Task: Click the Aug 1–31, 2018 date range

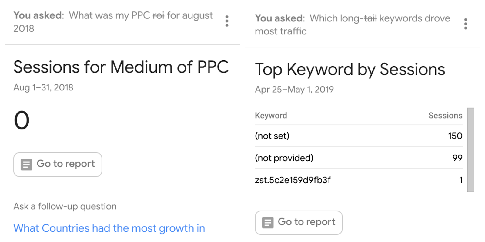Action: click(x=43, y=87)
